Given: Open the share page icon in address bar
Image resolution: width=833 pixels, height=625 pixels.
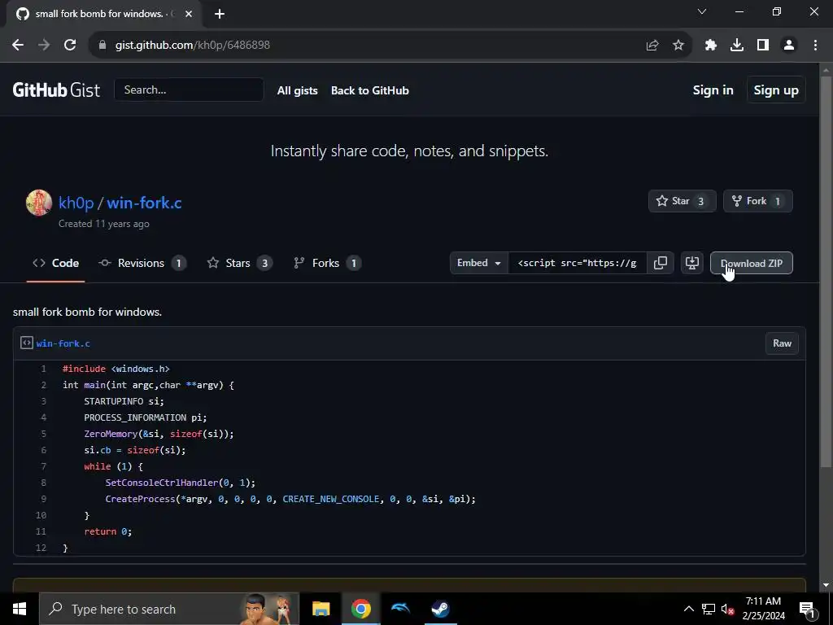Looking at the screenshot, I should (652, 46).
